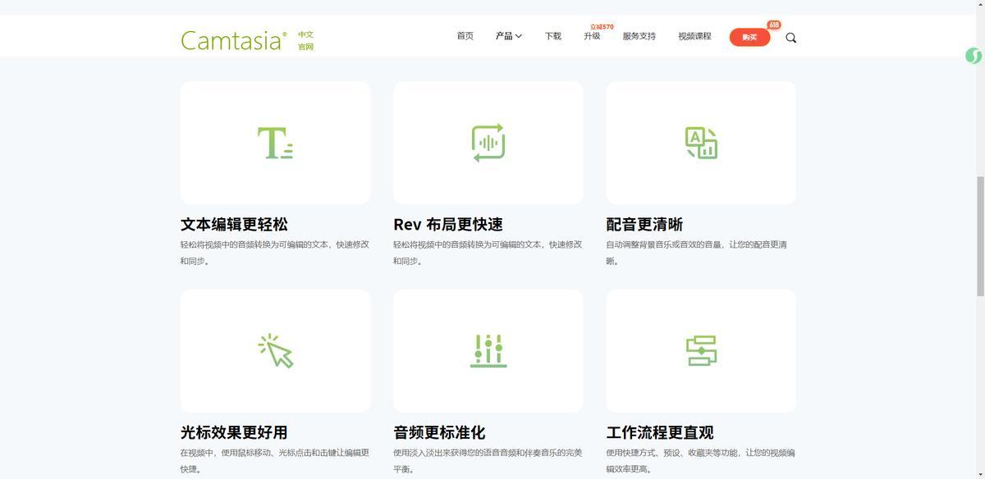Click the 音频更标准化 heading
The height and width of the screenshot is (479, 985).
pos(439,432)
